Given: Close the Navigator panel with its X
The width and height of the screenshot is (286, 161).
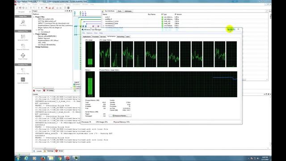Looking at the screenshot, I should pos(30,12).
